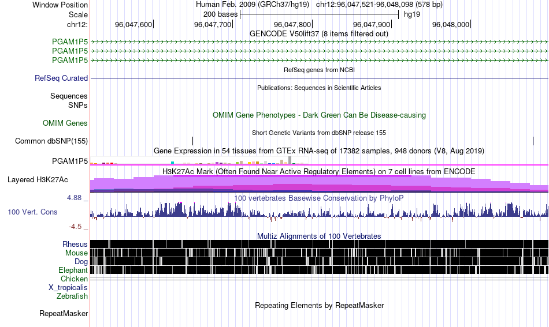Click the GTEx PGAM1P5 expression bar chart
Viewport: 549px width, 327px height.
pyautogui.click(x=199, y=161)
